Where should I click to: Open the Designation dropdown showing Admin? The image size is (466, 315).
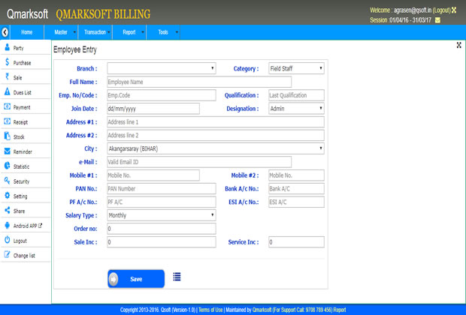296,108
